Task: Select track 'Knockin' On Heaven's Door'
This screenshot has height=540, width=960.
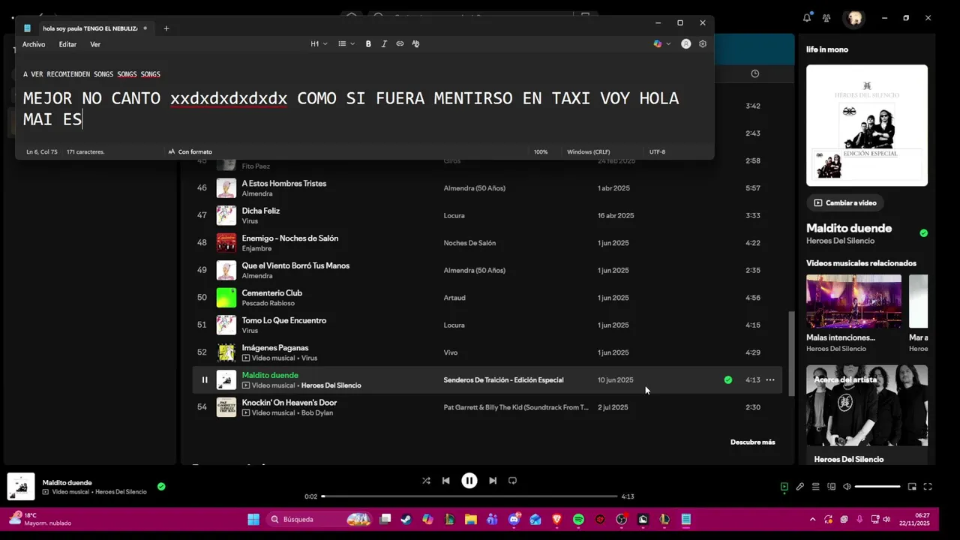Action: (289, 403)
